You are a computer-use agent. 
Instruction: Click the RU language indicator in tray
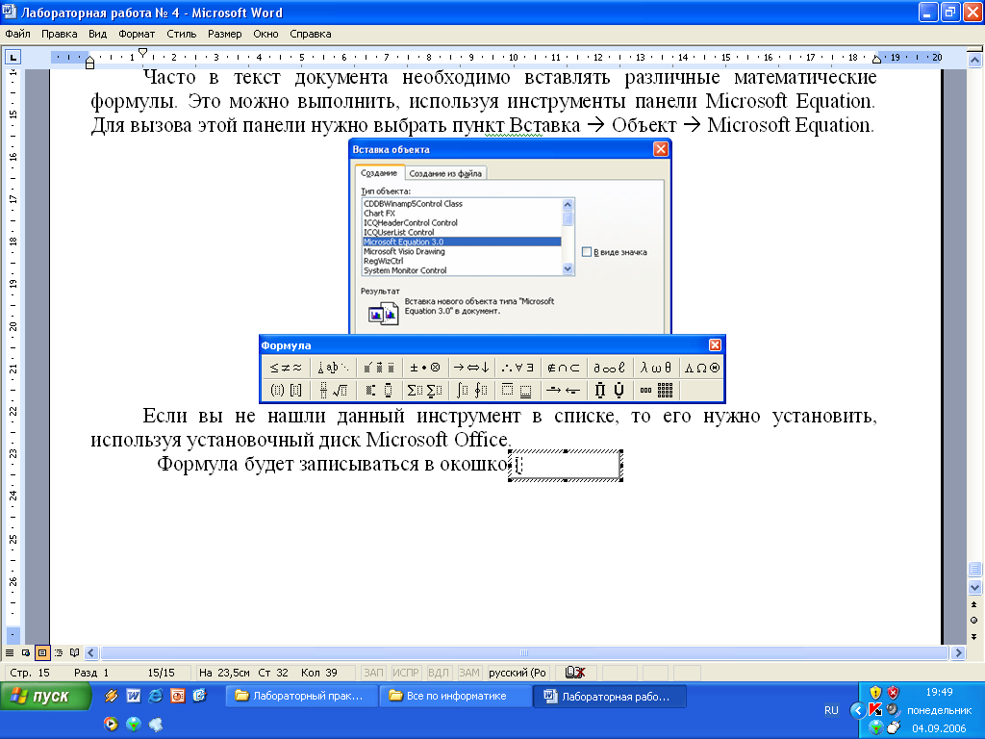point(831,710)
